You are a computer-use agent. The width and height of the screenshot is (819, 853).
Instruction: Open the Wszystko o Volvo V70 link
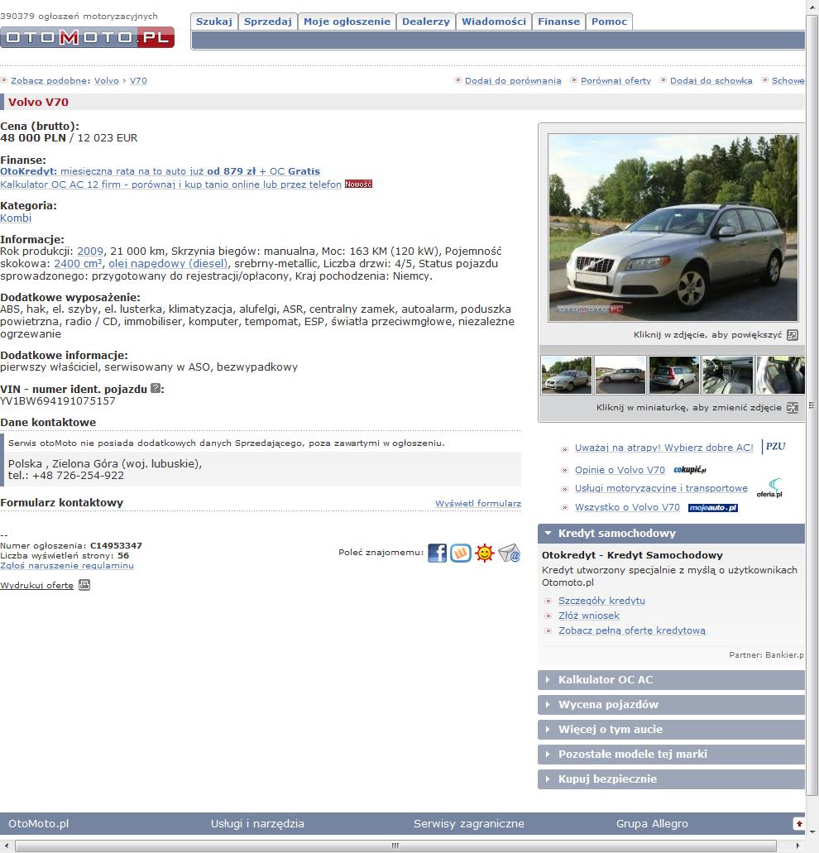627,507
